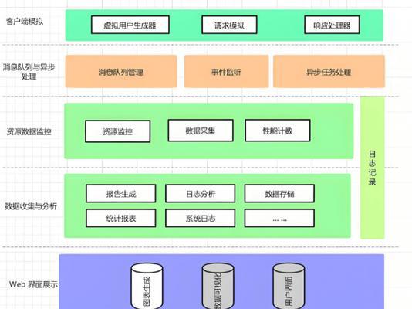Select the 响应处理器 box

(x=332, y=25)
